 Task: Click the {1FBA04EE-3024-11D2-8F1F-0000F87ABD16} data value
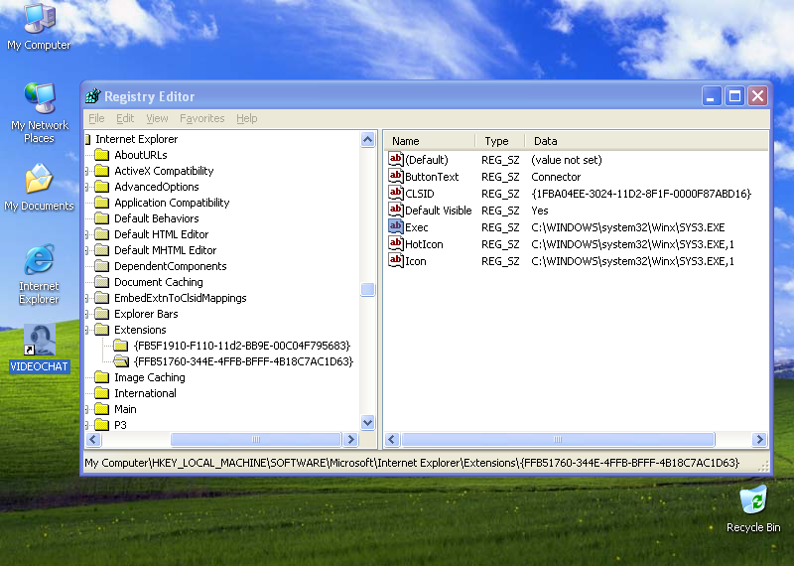tap(641, 193)
